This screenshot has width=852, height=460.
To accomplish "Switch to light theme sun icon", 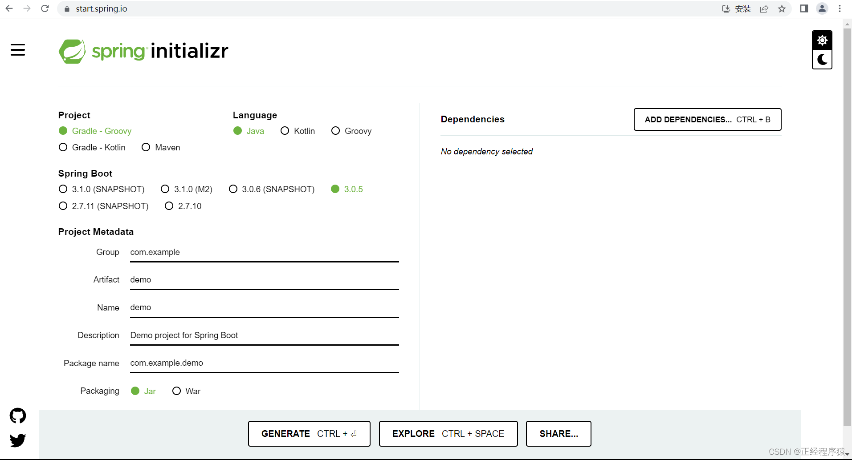I will click(x=822, y=40).
